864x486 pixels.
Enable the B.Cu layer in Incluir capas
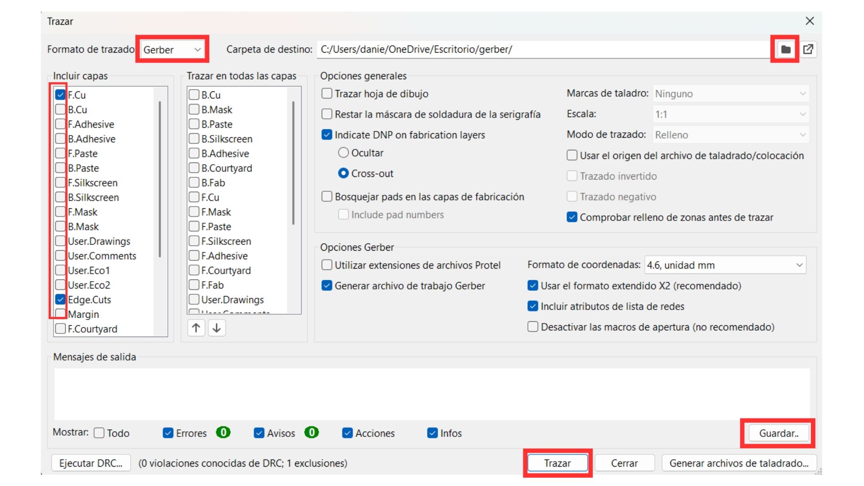[60, 109]
